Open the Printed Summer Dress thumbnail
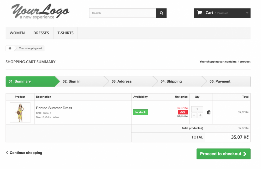Screen dimensions: 261x169 tap(20, 112)
